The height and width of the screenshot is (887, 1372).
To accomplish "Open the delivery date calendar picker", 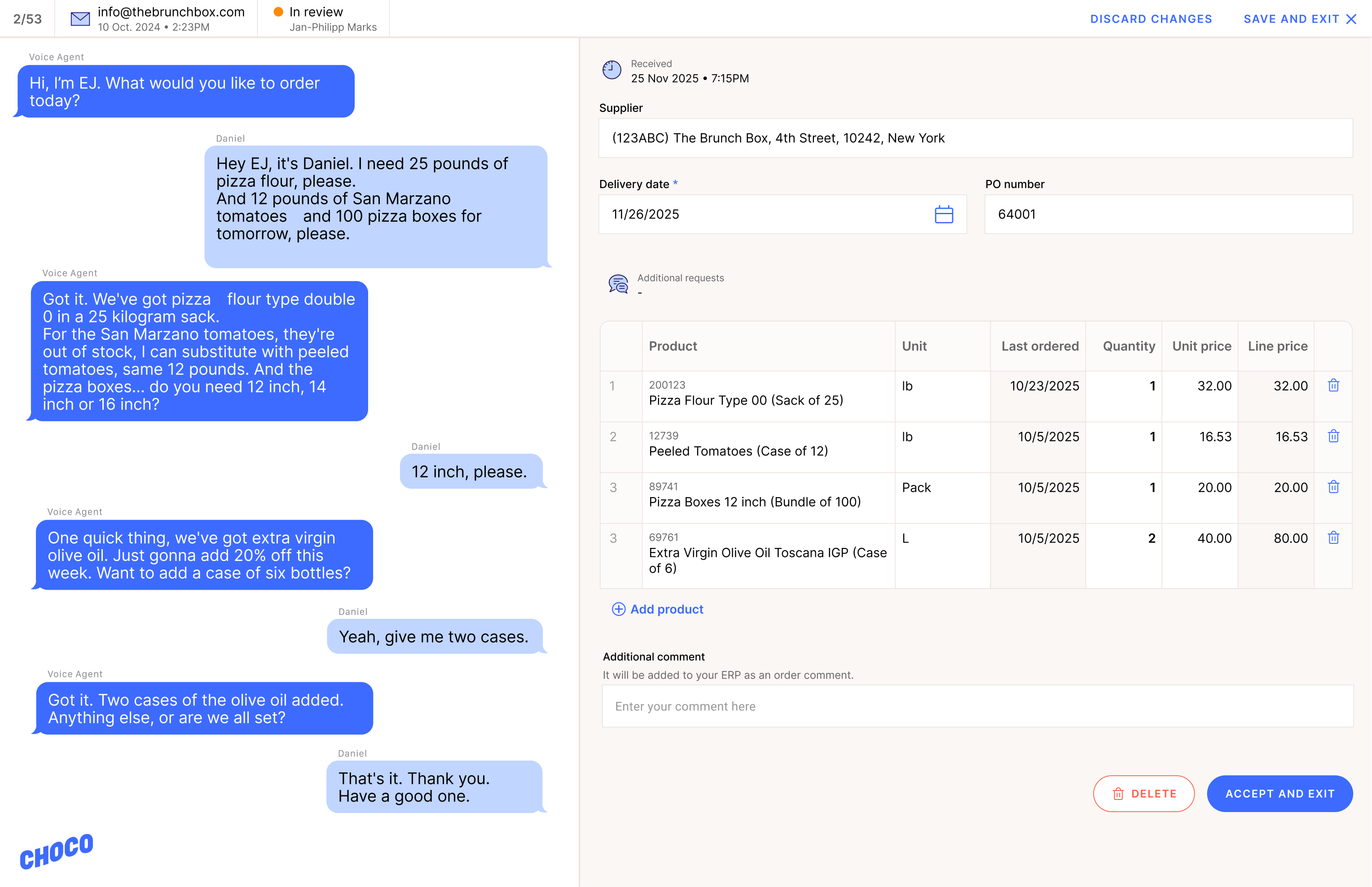I will pos(943,214).
